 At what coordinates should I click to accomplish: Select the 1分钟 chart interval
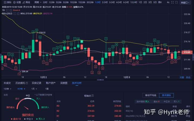(51, 2)
